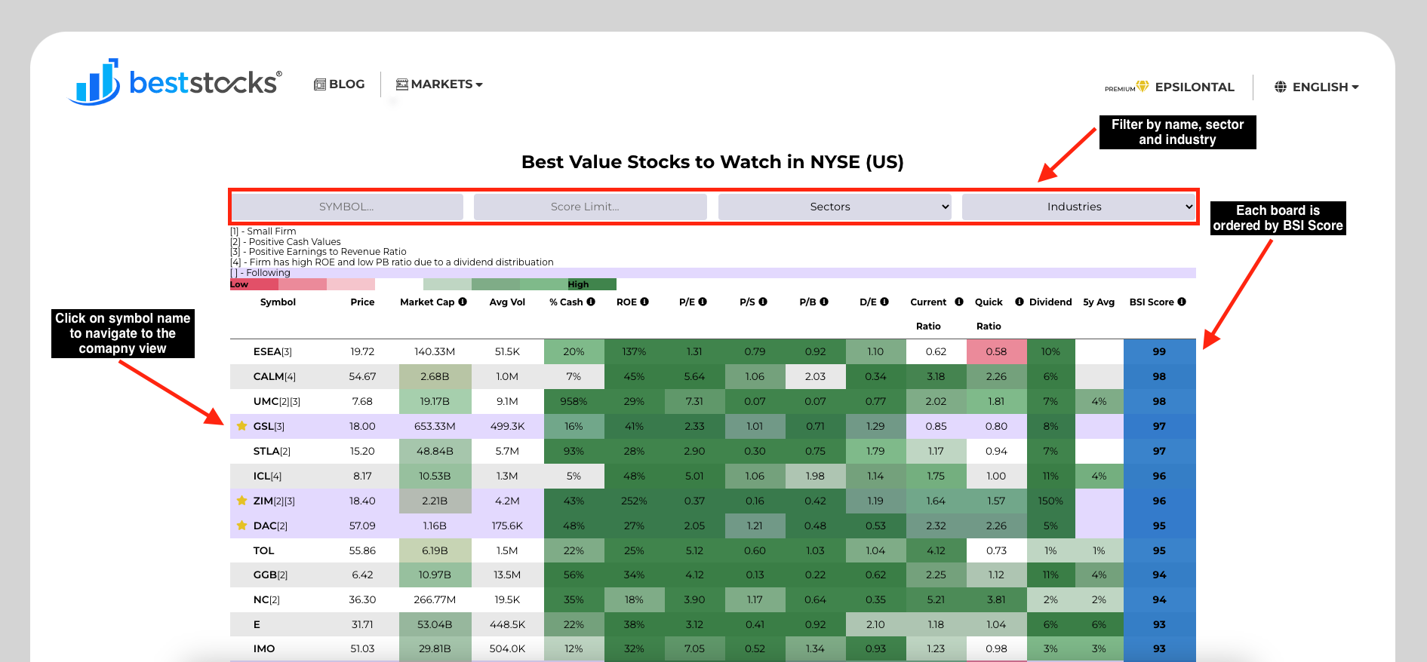Click STLA's market cap 48.84B cell
The height and width of the screenshot is (662, 1427).
click(x=435, y=451)
